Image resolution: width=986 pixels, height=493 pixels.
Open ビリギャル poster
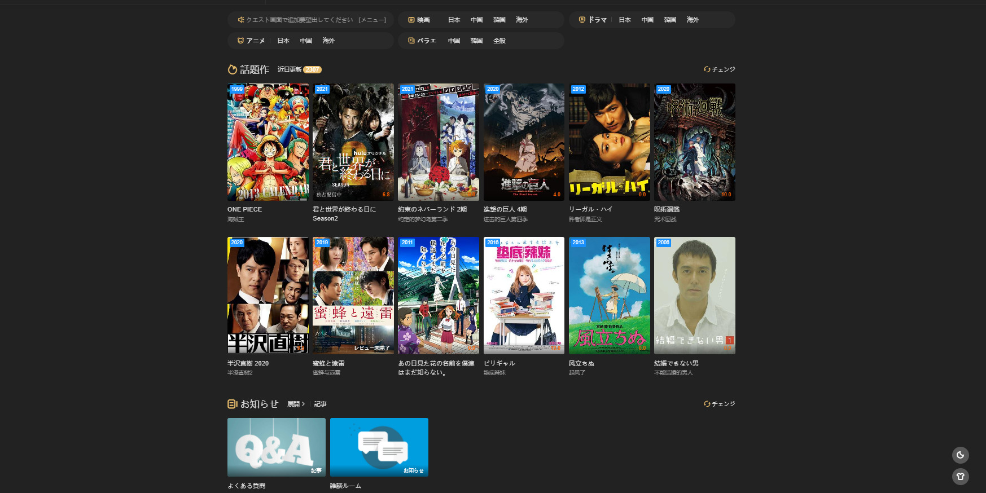click(524, 296)
